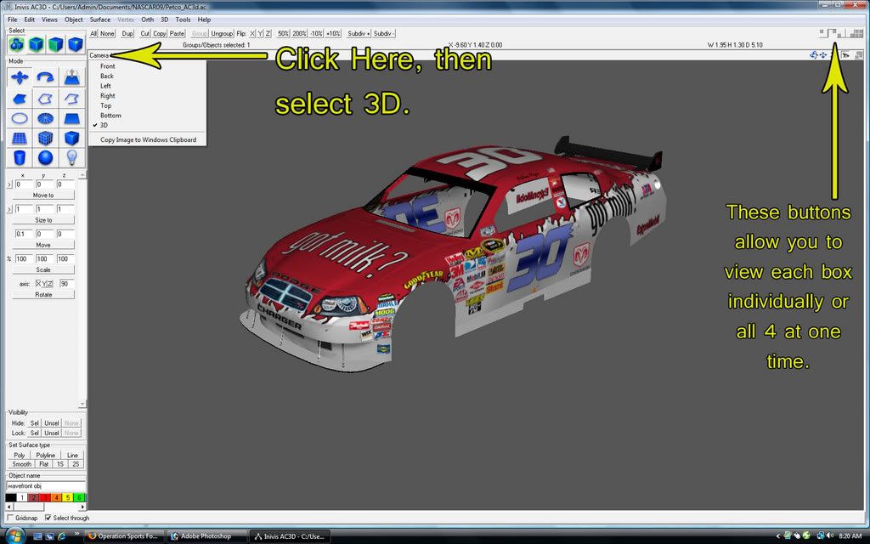Screen dimensions: 870x544
Task: Click the Light bulb tool
Action: pyautogui.click(x=72, y=157)
